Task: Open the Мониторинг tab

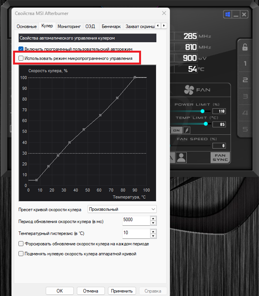Action: click(x=69, y=26)
